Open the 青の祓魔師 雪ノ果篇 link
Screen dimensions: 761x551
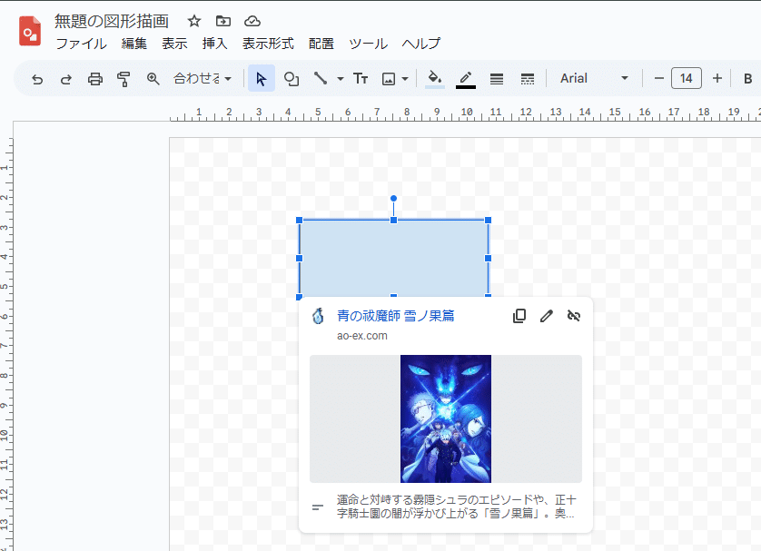tap(396, 316)
